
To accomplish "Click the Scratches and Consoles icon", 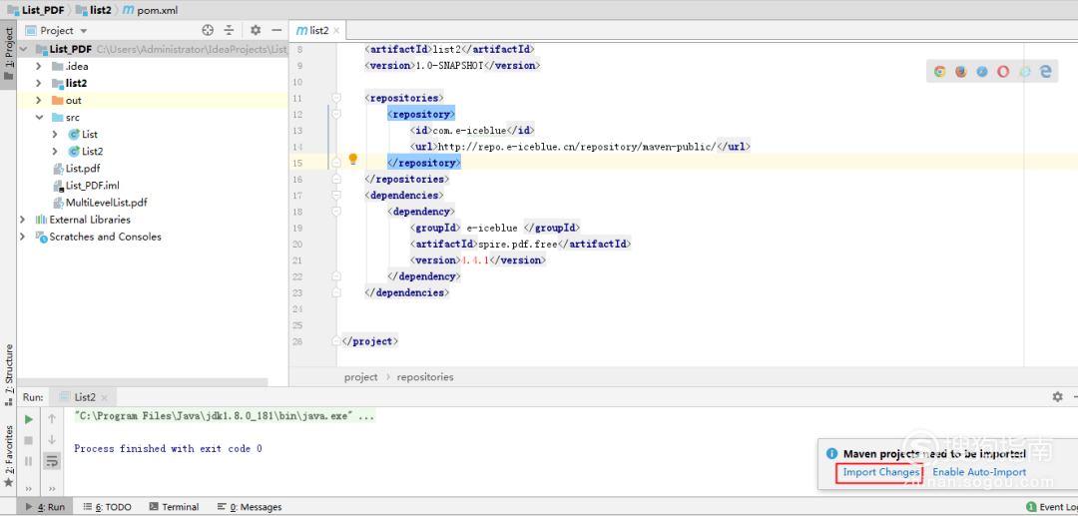I will [41, 238].
